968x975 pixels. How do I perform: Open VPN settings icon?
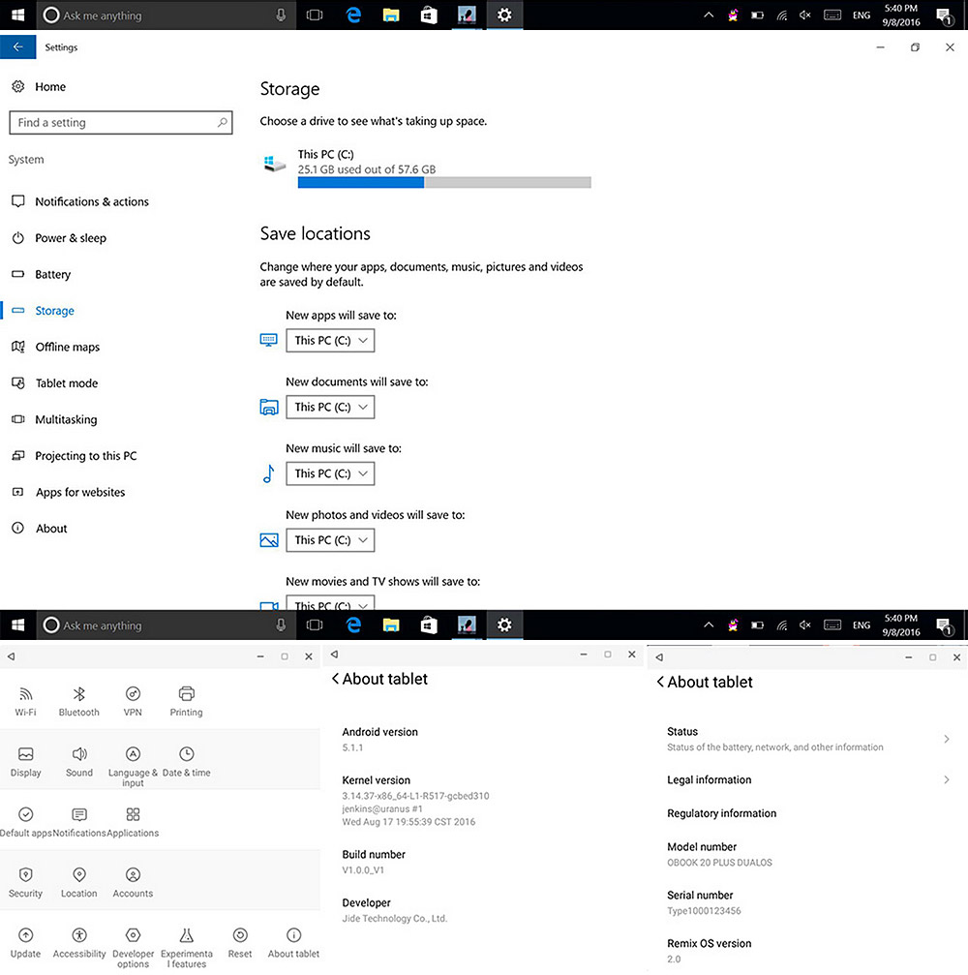click(133, 702)
